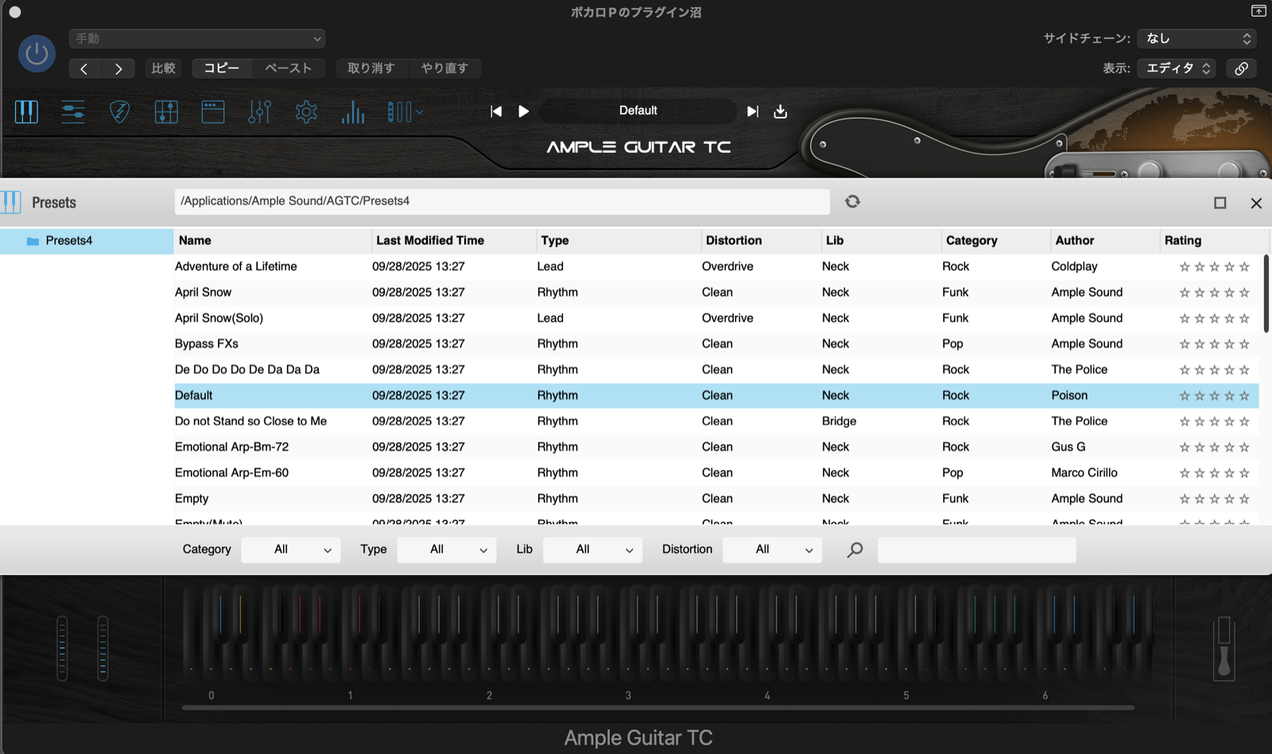
Task: Click the preset search text field
Action: click(x=976, y=550)
